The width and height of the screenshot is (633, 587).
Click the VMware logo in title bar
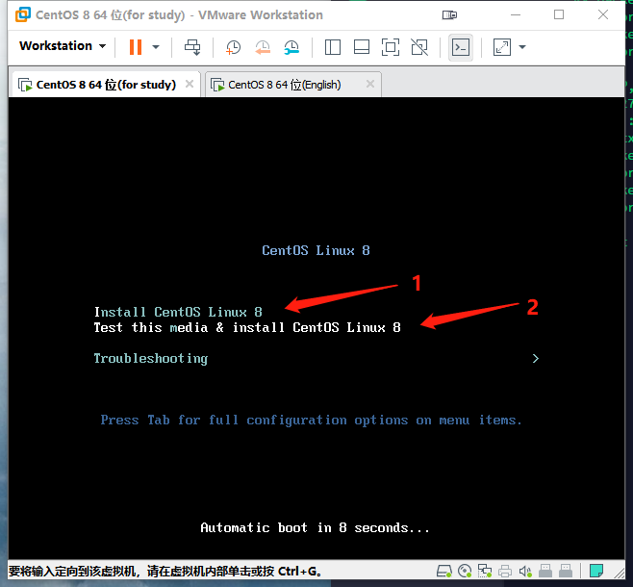(23, 14)
